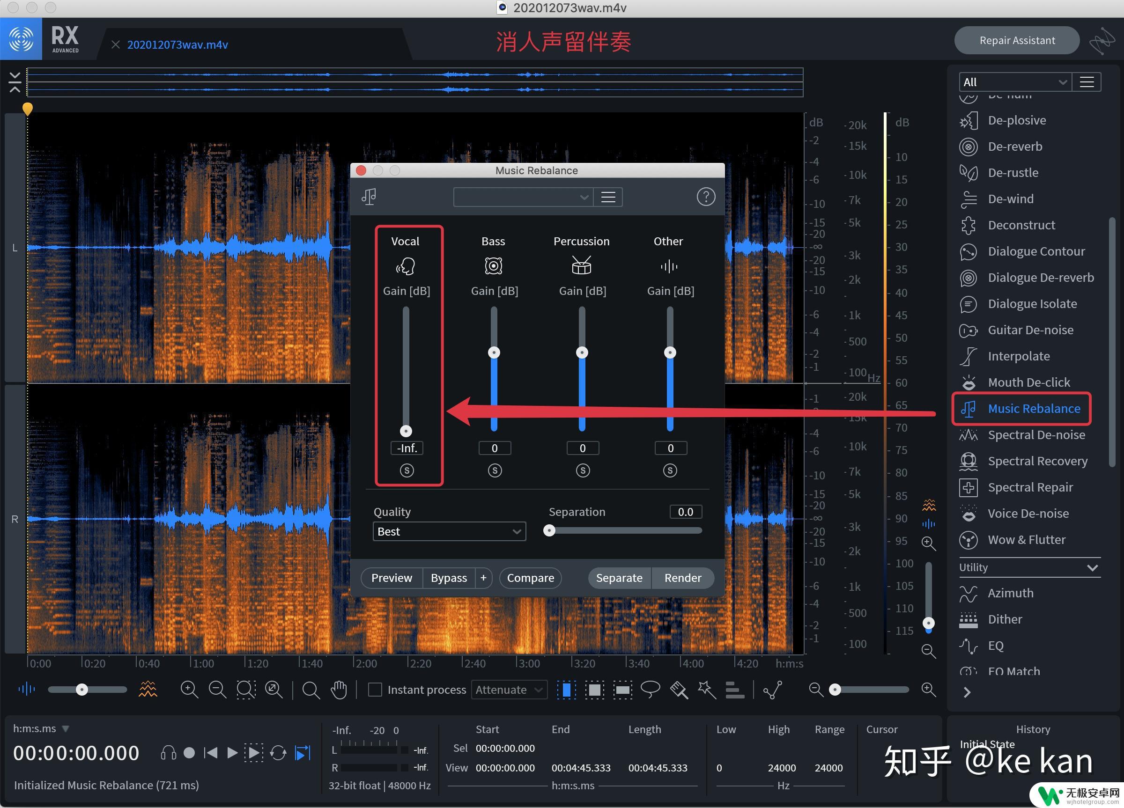The height and width of the screenshot is (808, 1124).
Task: Open module list view menu
Action: (1087, 82)
